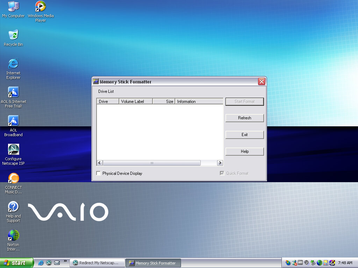The height and width of the screenshot is (268, 358).
Task: Click the Drive column header
Action: [x=108, y=102]
